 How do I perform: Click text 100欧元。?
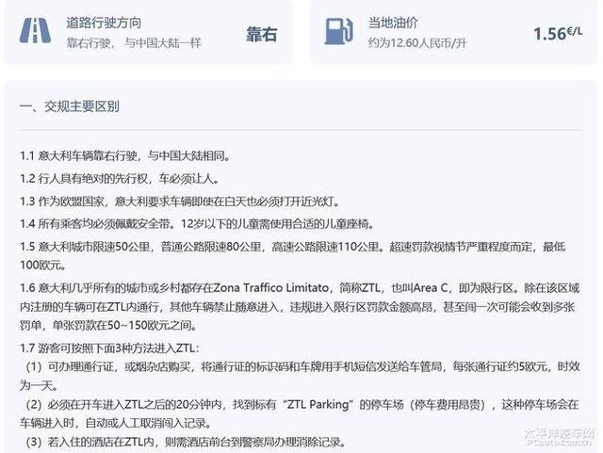click(43, 265)
